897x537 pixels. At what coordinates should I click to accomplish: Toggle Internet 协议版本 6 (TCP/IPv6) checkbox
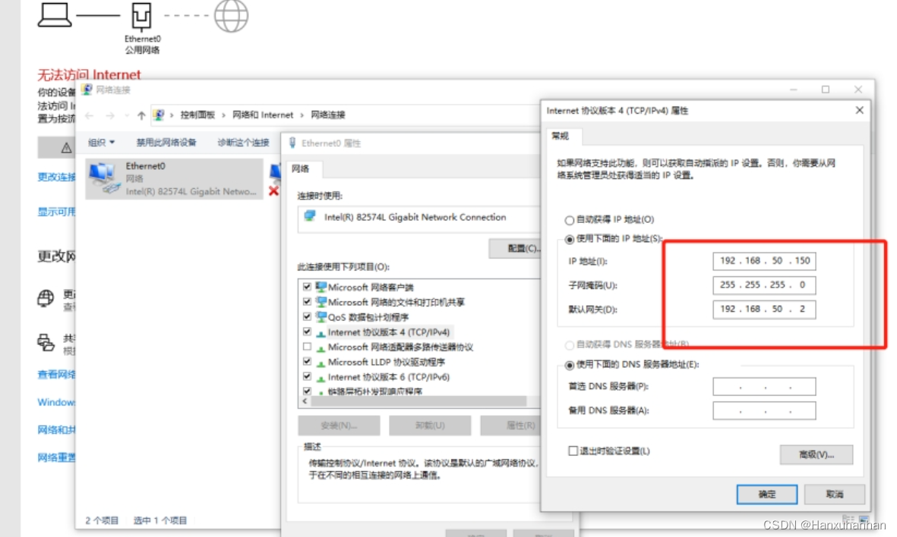[x=307, y=376]
